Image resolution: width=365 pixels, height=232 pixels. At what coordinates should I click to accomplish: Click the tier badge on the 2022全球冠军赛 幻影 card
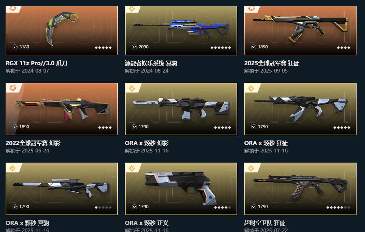point(13,88)
